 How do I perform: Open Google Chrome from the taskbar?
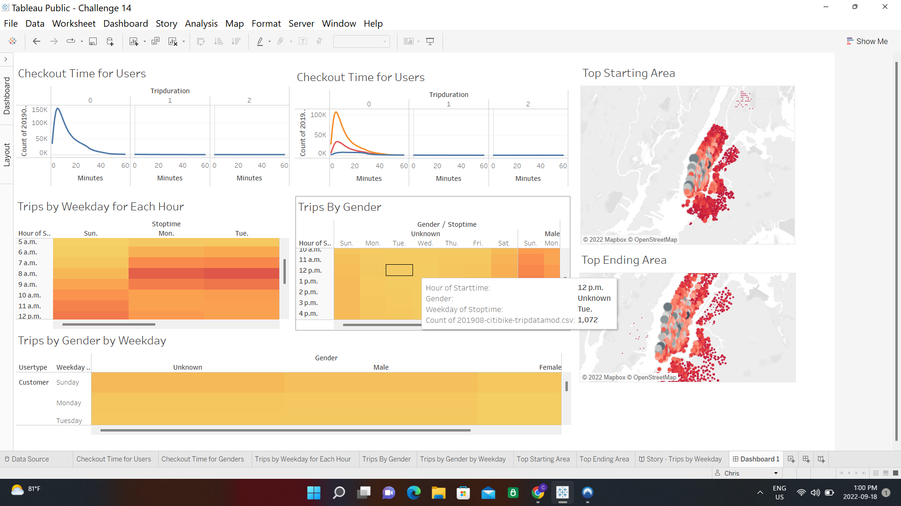click(x=539, y=492)
